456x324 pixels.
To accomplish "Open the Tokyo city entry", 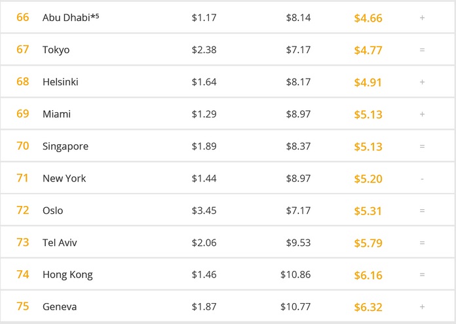I will click(56, 50).
